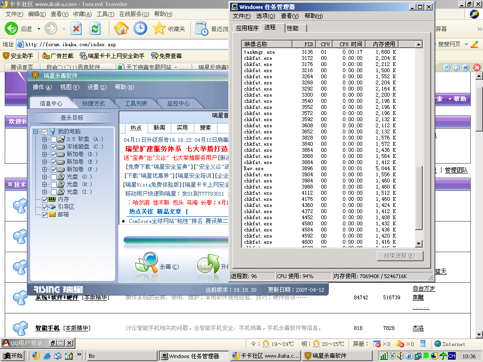Uncheck the 引导区 boot sector checkbox
The width and height of the screenshot is (483, 362).
[45, 207]
